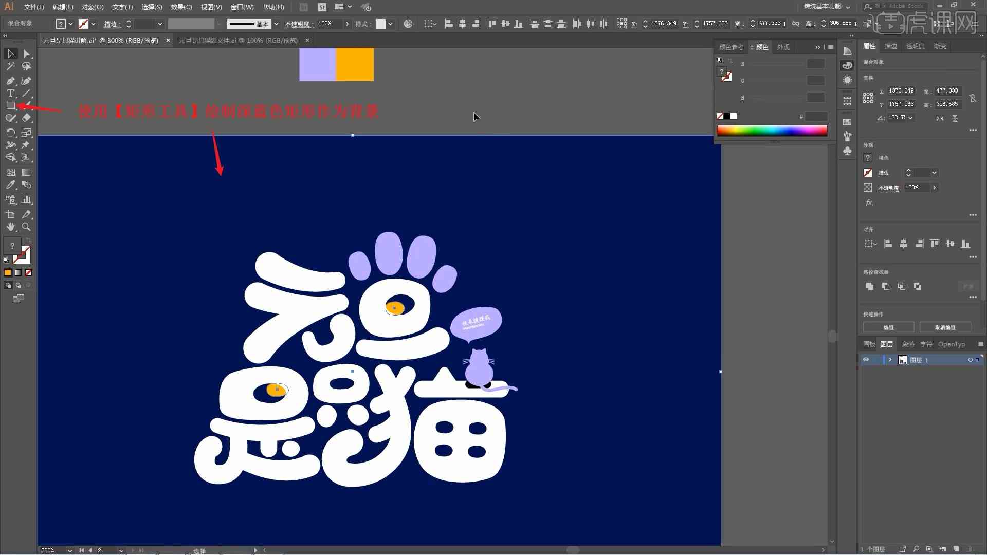Toggle visibility of 图层 1
Screen dimensions: 987x555
tap(866, 359)
